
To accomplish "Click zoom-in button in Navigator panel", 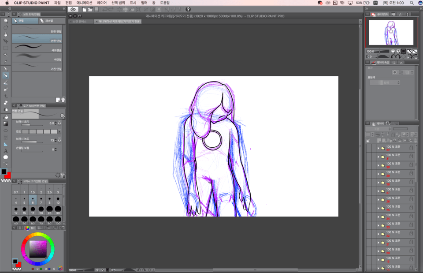I will tap(398, 51).
